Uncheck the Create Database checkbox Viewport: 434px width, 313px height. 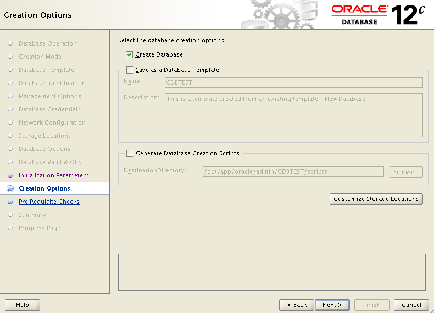pos(129,54)
